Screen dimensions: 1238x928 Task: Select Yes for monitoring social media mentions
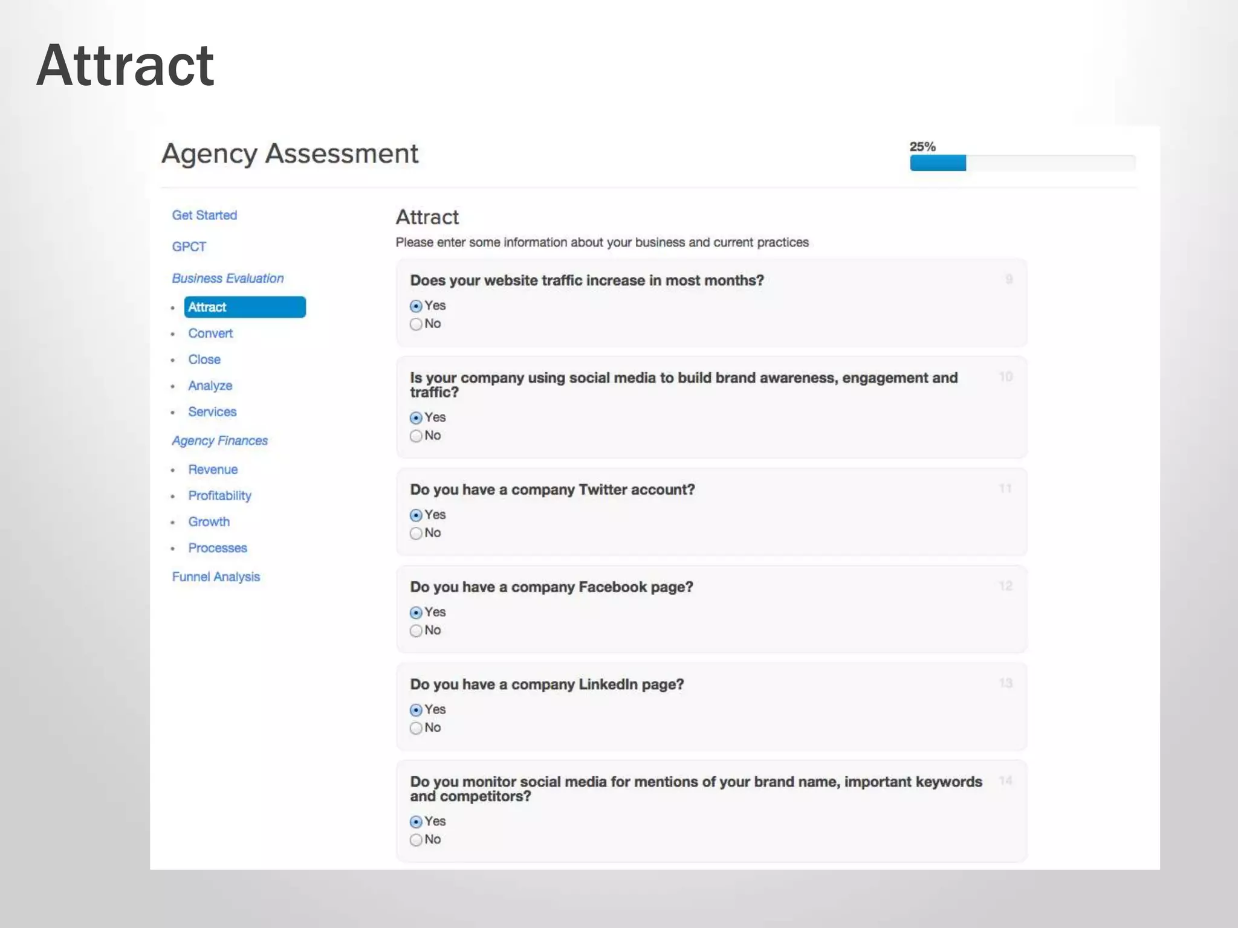click(x=416, y=822)
